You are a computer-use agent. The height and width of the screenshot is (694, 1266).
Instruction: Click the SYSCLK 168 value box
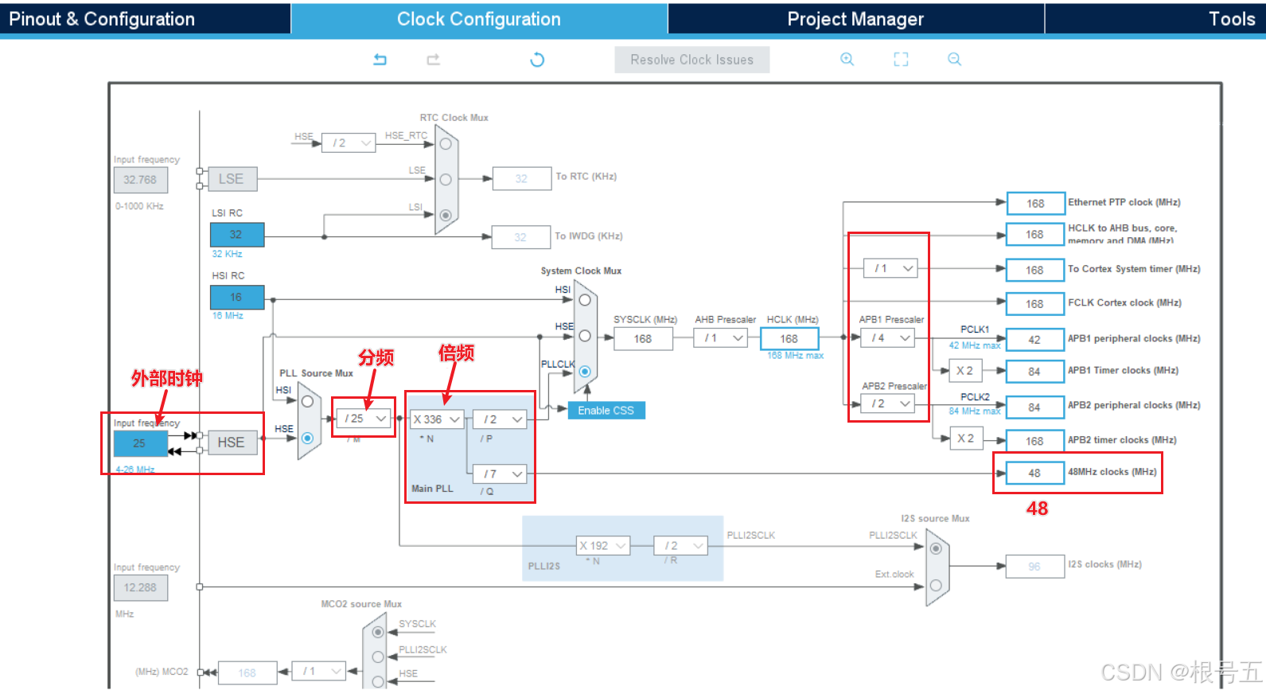pyautogui.click(x=643, y=339)
